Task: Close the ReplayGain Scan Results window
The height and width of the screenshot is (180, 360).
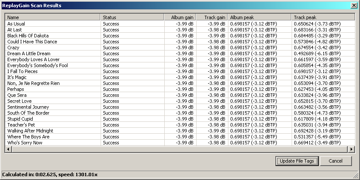Action: 354,6
